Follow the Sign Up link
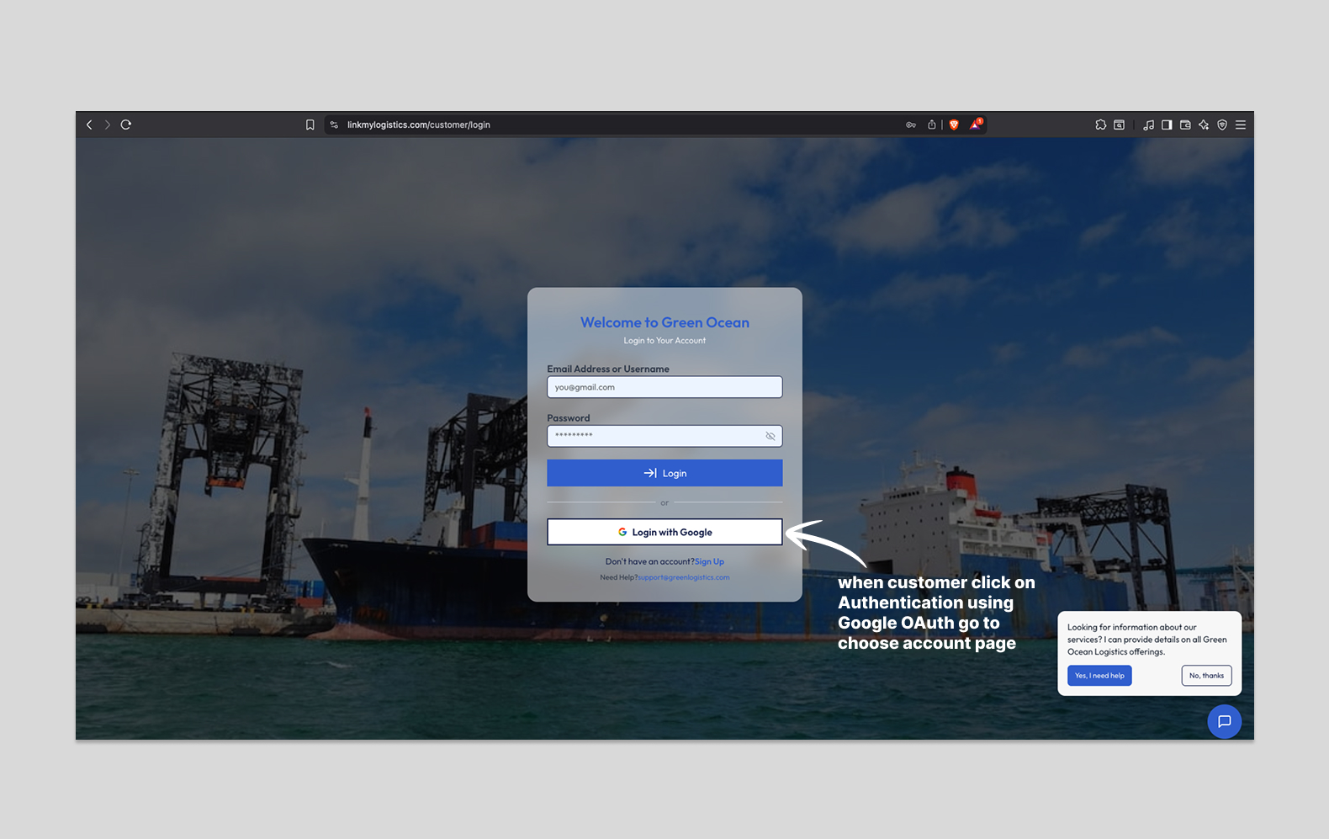Screen dimensions: 1329x839 pyautogui.click(x=709, y=561)
